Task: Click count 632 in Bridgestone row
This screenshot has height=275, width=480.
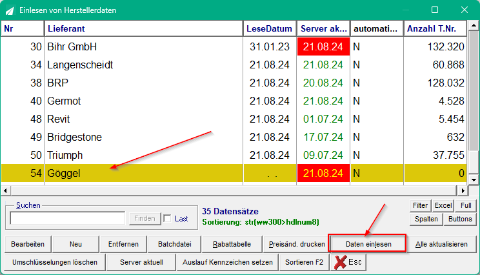Action: [435, 137]
